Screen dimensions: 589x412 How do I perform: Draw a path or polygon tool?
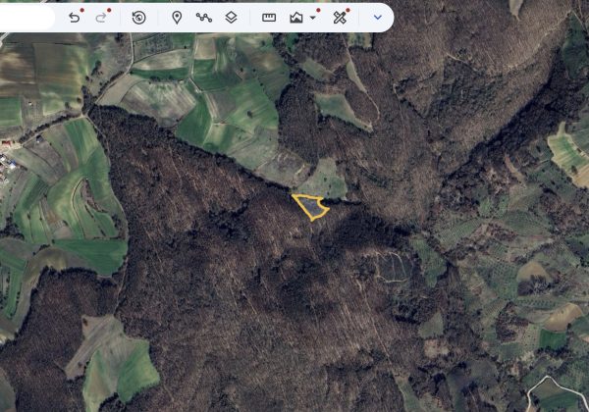pyautogui.click(x=204, y=18)
